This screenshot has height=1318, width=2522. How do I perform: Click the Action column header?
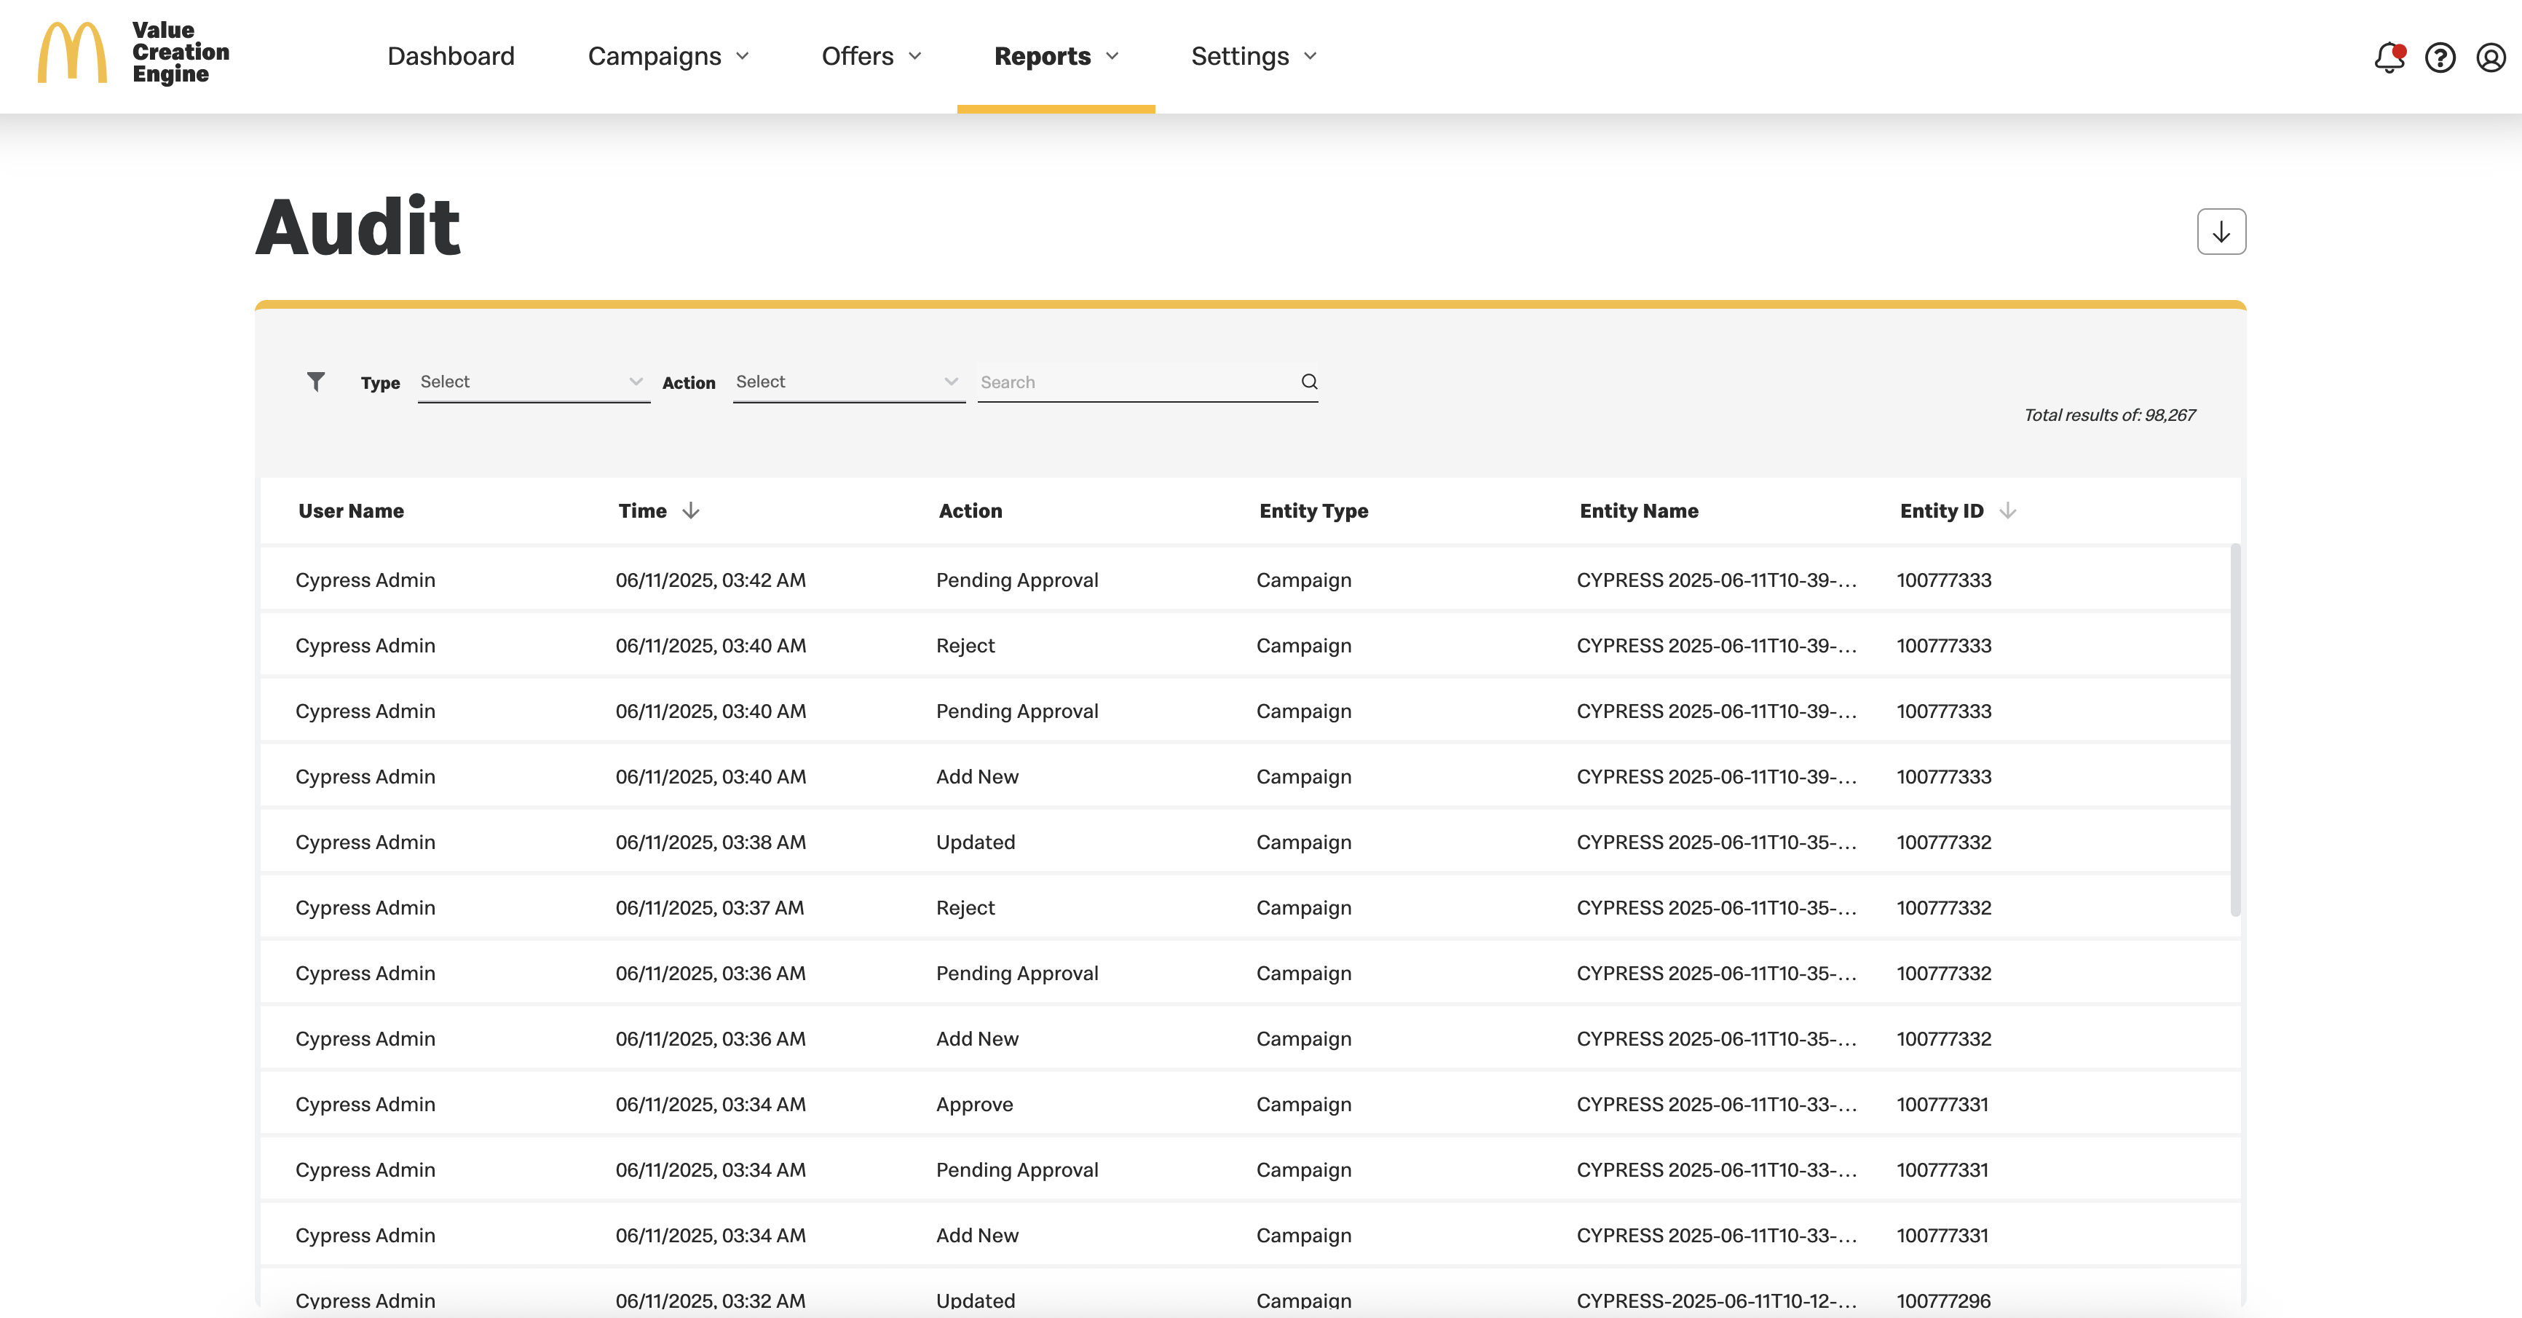(x=971, y=510)
